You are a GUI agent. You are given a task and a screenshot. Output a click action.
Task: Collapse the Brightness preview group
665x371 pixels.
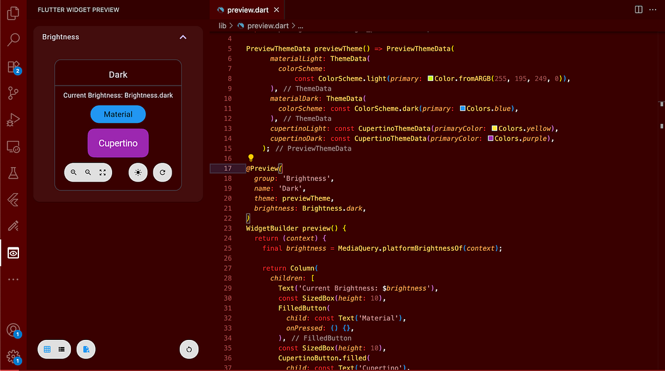[x=183, y=37]
